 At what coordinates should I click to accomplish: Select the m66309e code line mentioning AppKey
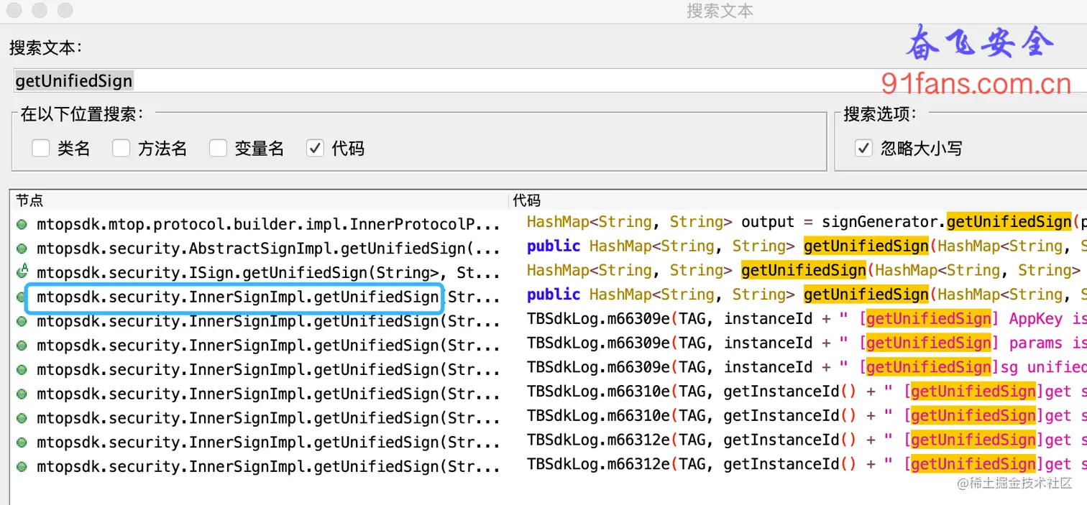pos(807,319)
